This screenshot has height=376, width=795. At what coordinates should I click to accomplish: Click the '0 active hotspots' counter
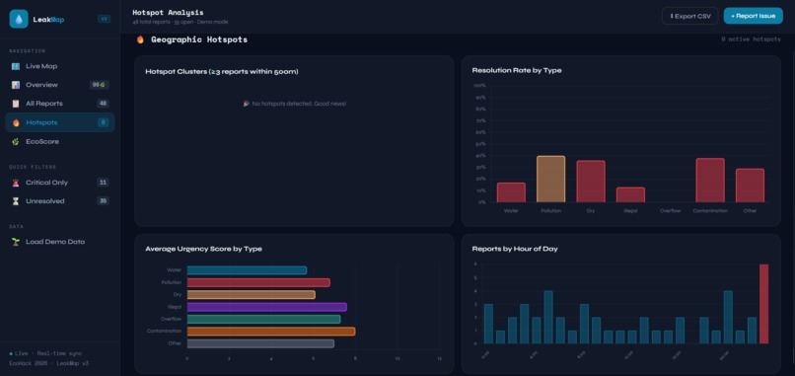[x=751, y=39]
